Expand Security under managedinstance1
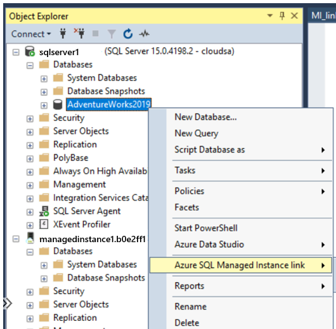 30,292
